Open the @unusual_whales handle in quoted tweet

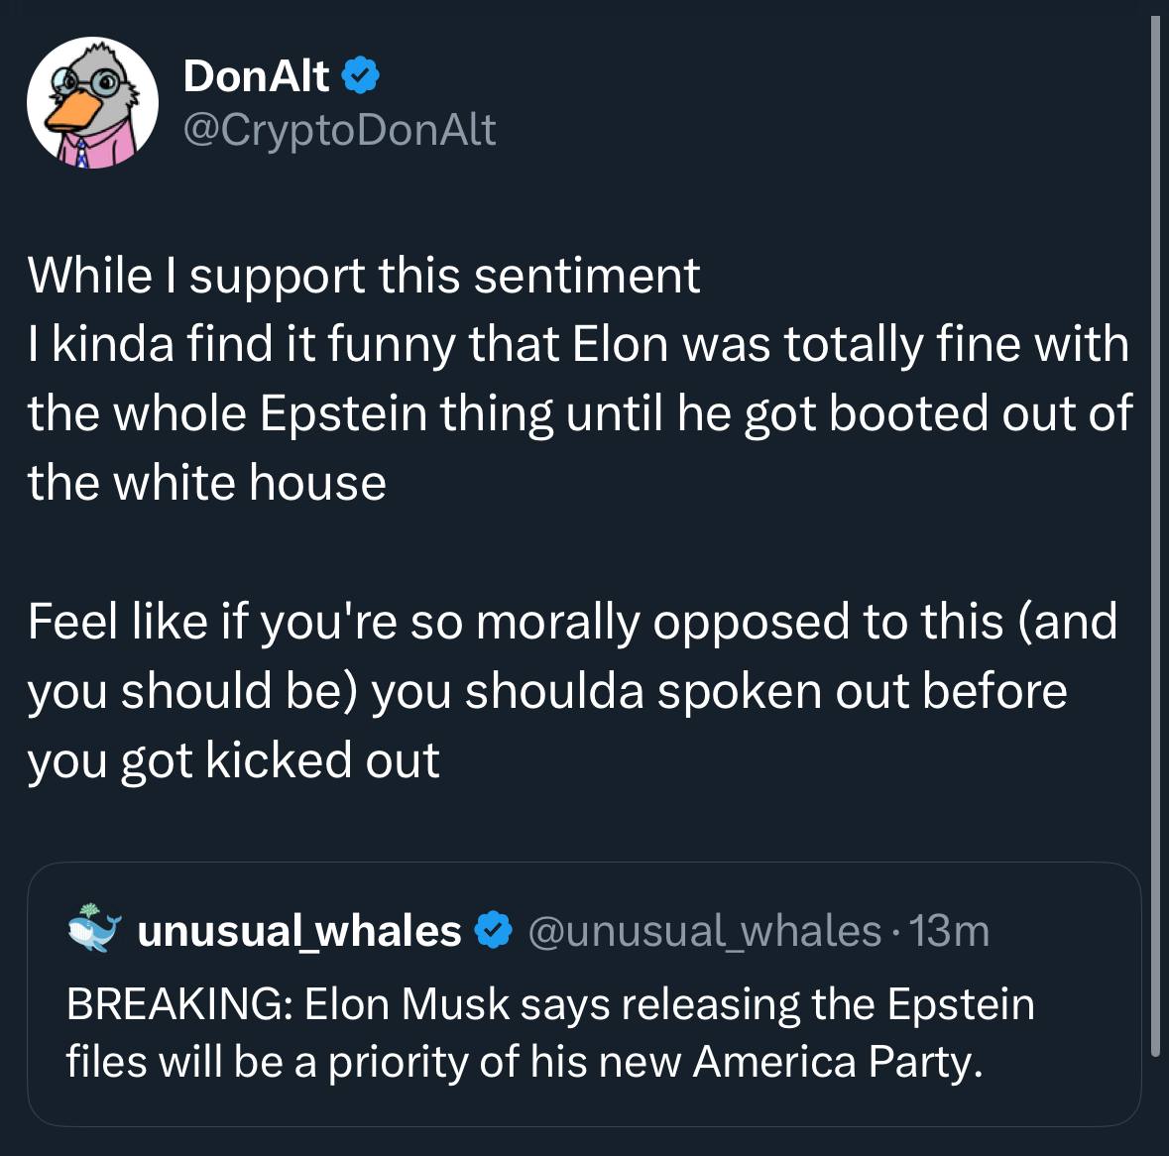pos(705,931)
